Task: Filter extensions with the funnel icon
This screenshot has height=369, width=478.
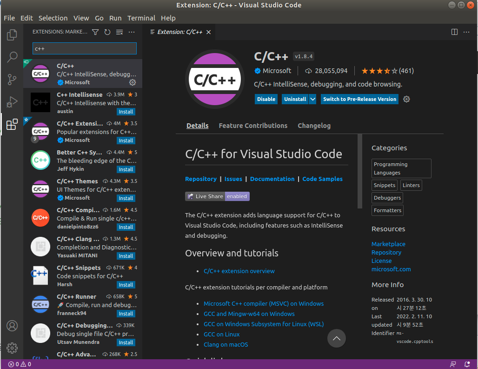Action: 95,32
